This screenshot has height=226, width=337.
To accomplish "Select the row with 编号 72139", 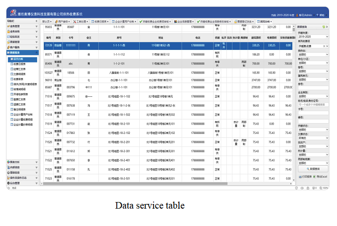I will click(x=168, y=46).
